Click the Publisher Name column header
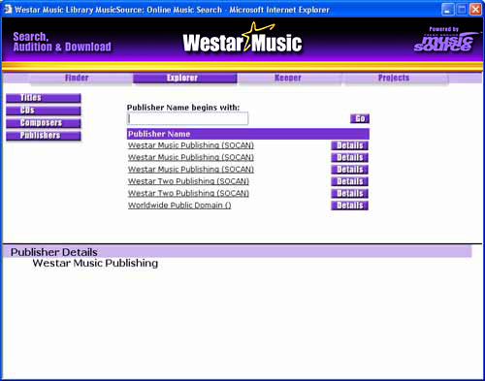 (248, 134)
